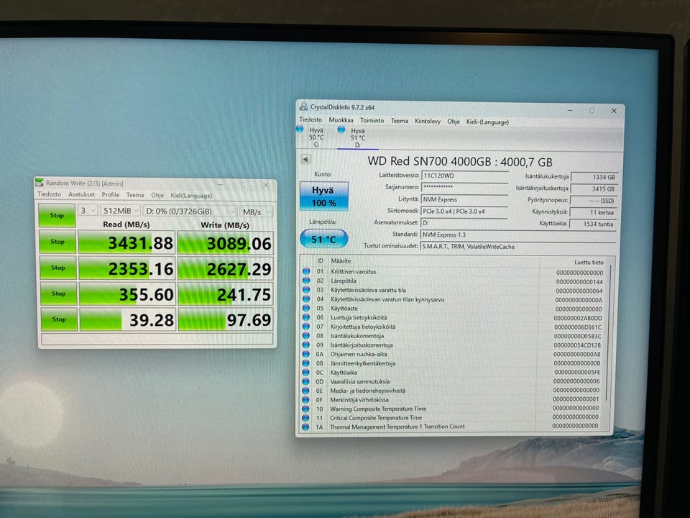Open Teema menu in CrystalDiskInfo
Image resolution: width=690 pixels, height=518 pixels.
click(x=399, y=121)
